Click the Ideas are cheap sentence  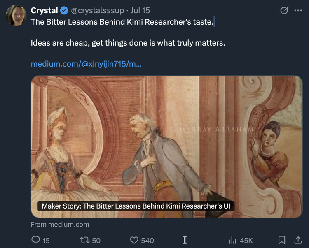point(128,43)
